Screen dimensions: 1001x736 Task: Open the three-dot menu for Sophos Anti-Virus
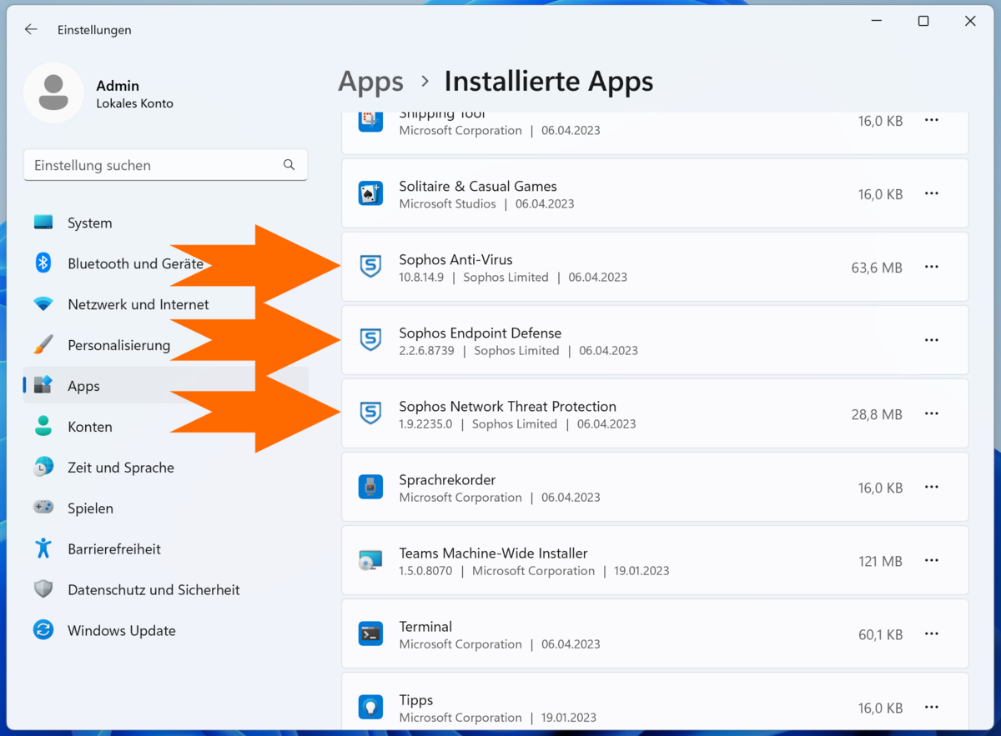coord(932,267)
